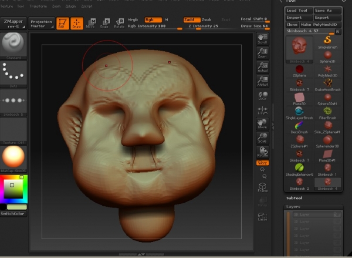The height and width of the screenshot is (258, 352).
Task: Open the Zplugin menu
Action: (x=70, y=6)
